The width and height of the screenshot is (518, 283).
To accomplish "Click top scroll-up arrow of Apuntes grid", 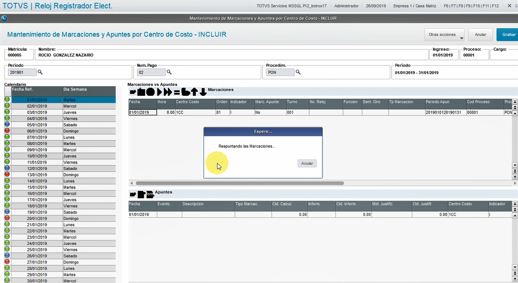I will point(514,204).
